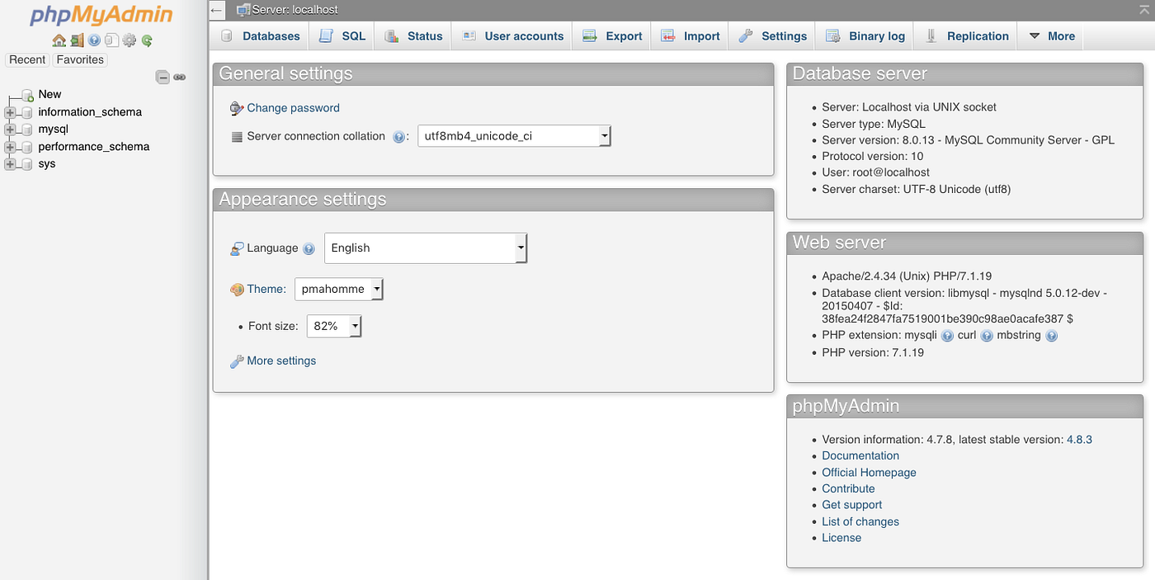Click the help icon after mysqli
Image resolution: width=1155 pixels, height=580 pixels.
pos(947,336)
